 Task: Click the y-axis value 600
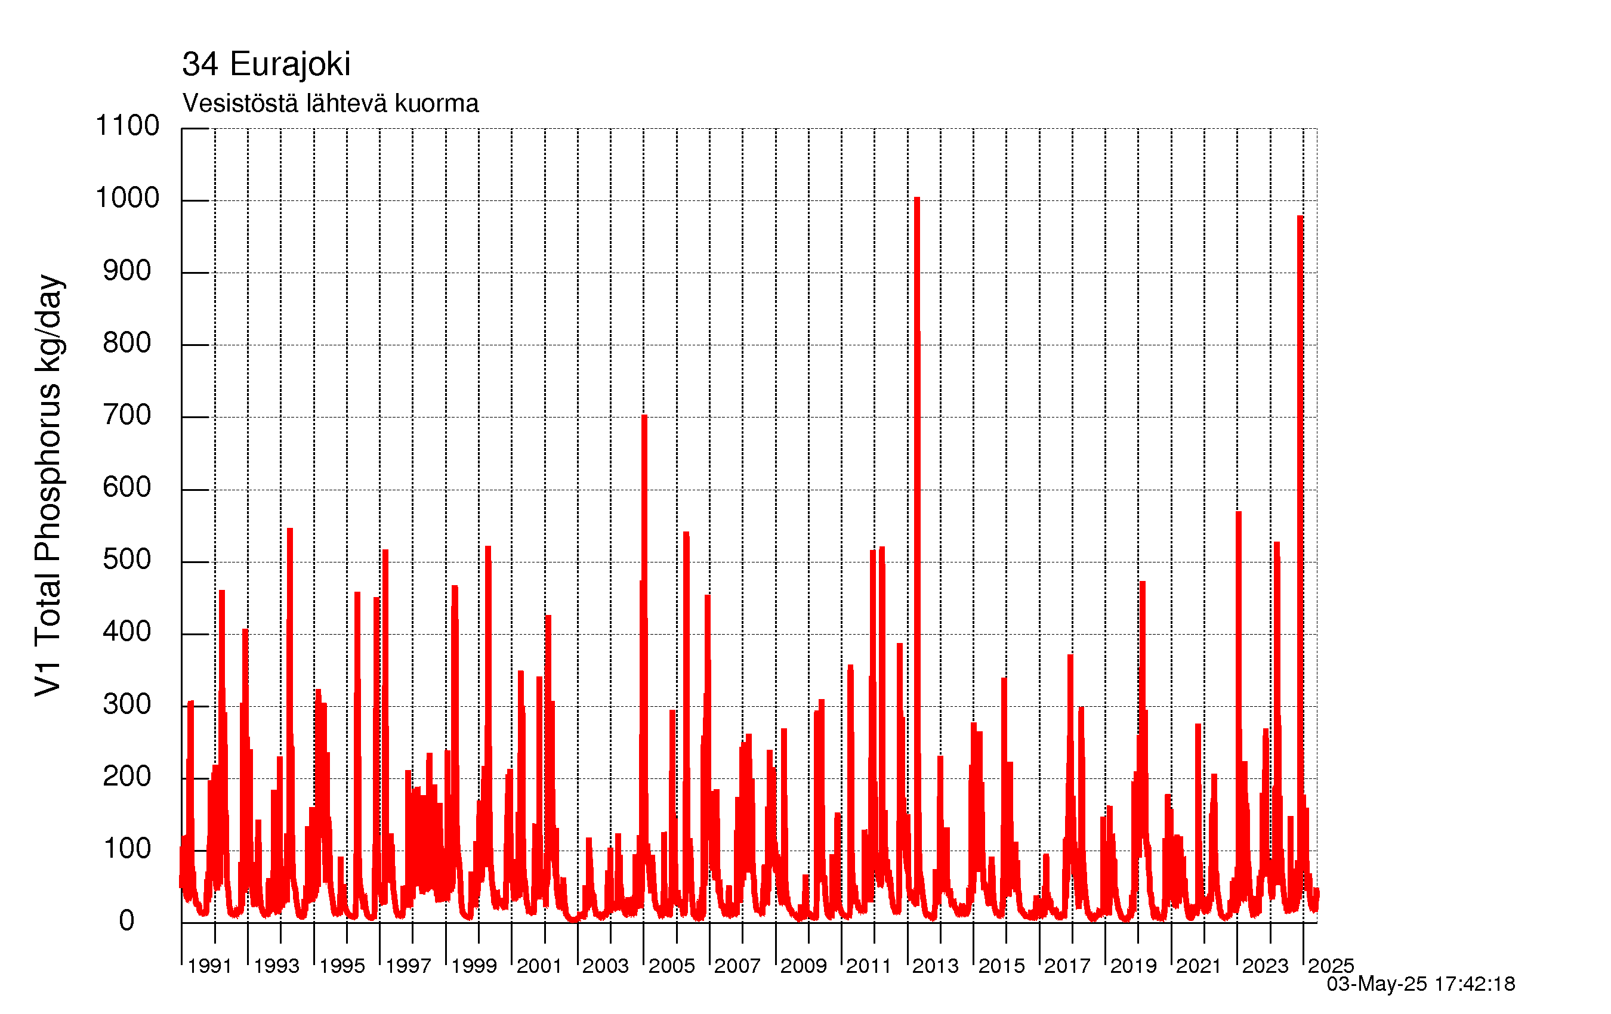tap(127, 487)
